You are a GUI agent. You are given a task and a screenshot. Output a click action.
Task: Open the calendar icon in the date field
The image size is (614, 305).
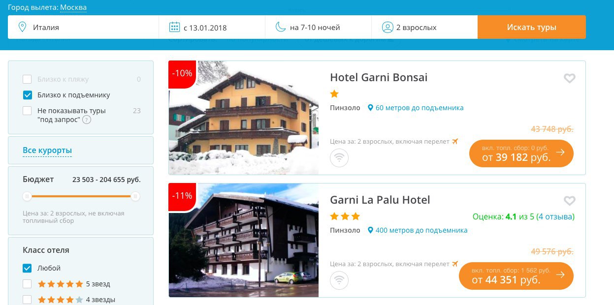[174, 27]
